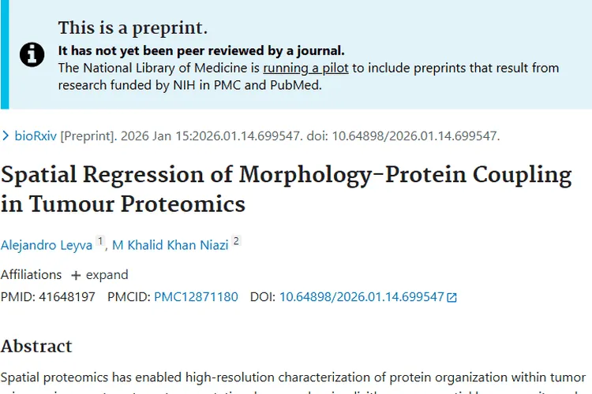Click the Abstract section heading
Screen dimensions: 592x394
[x=36, y=346]
